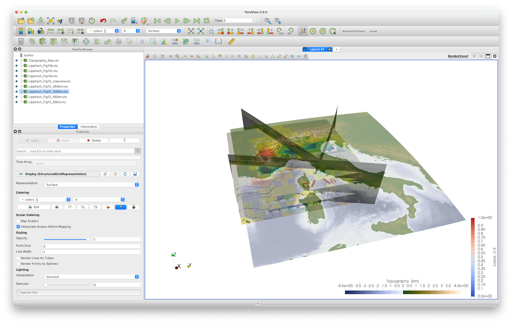
Task: Open the Representation dropdown in Properties panel
Action: tap(92, 185)
